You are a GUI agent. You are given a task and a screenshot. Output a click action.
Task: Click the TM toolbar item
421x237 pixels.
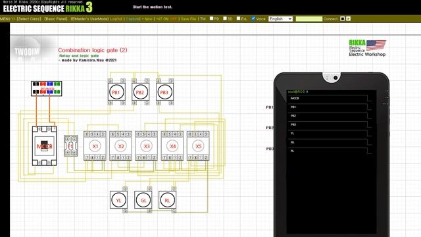pyautogui.click(x=203, y=19)
